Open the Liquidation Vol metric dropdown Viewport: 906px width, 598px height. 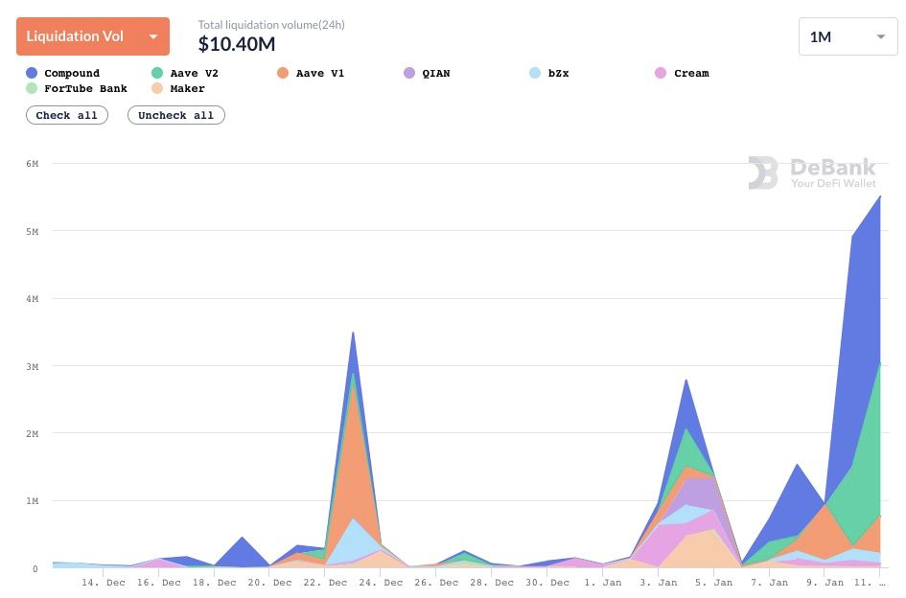(92, 36)
